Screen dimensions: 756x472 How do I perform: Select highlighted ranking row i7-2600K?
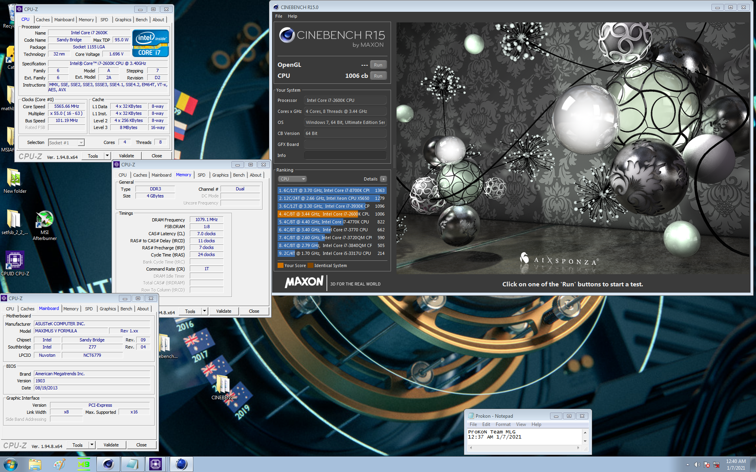pos(332,214)
